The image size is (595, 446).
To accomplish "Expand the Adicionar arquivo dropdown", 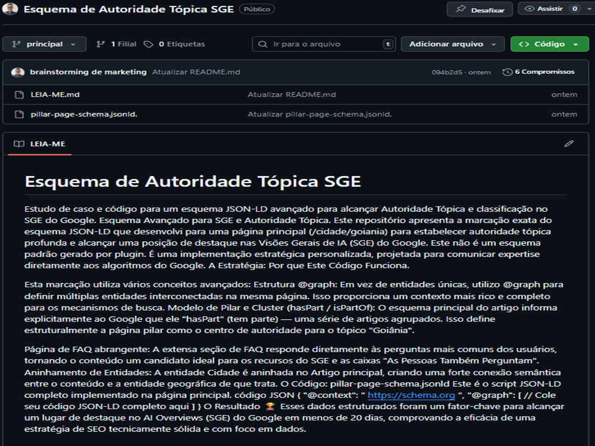I will click(453, 44).
